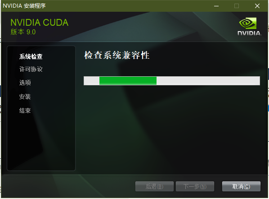Jump to the 结束 step in sidebar
The image size is (269, 199).
point(25,111)
